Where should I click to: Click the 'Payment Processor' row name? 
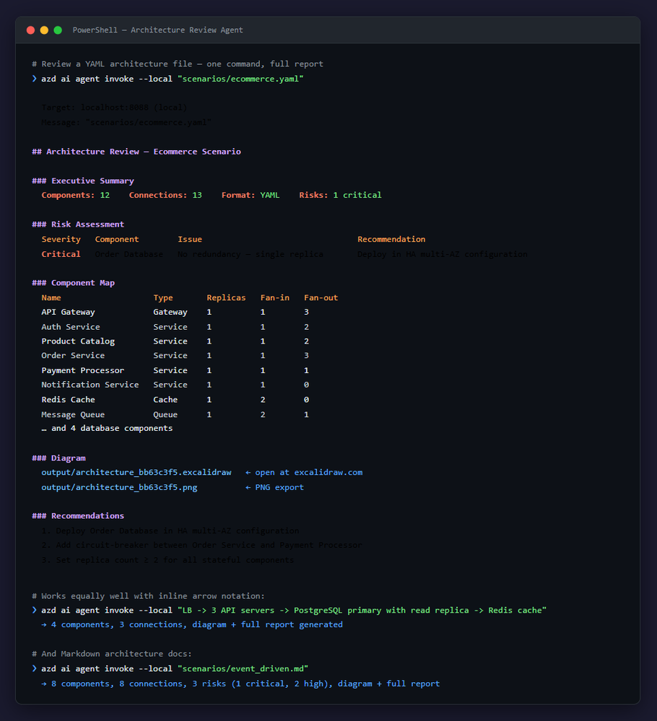tap(83, 370)
